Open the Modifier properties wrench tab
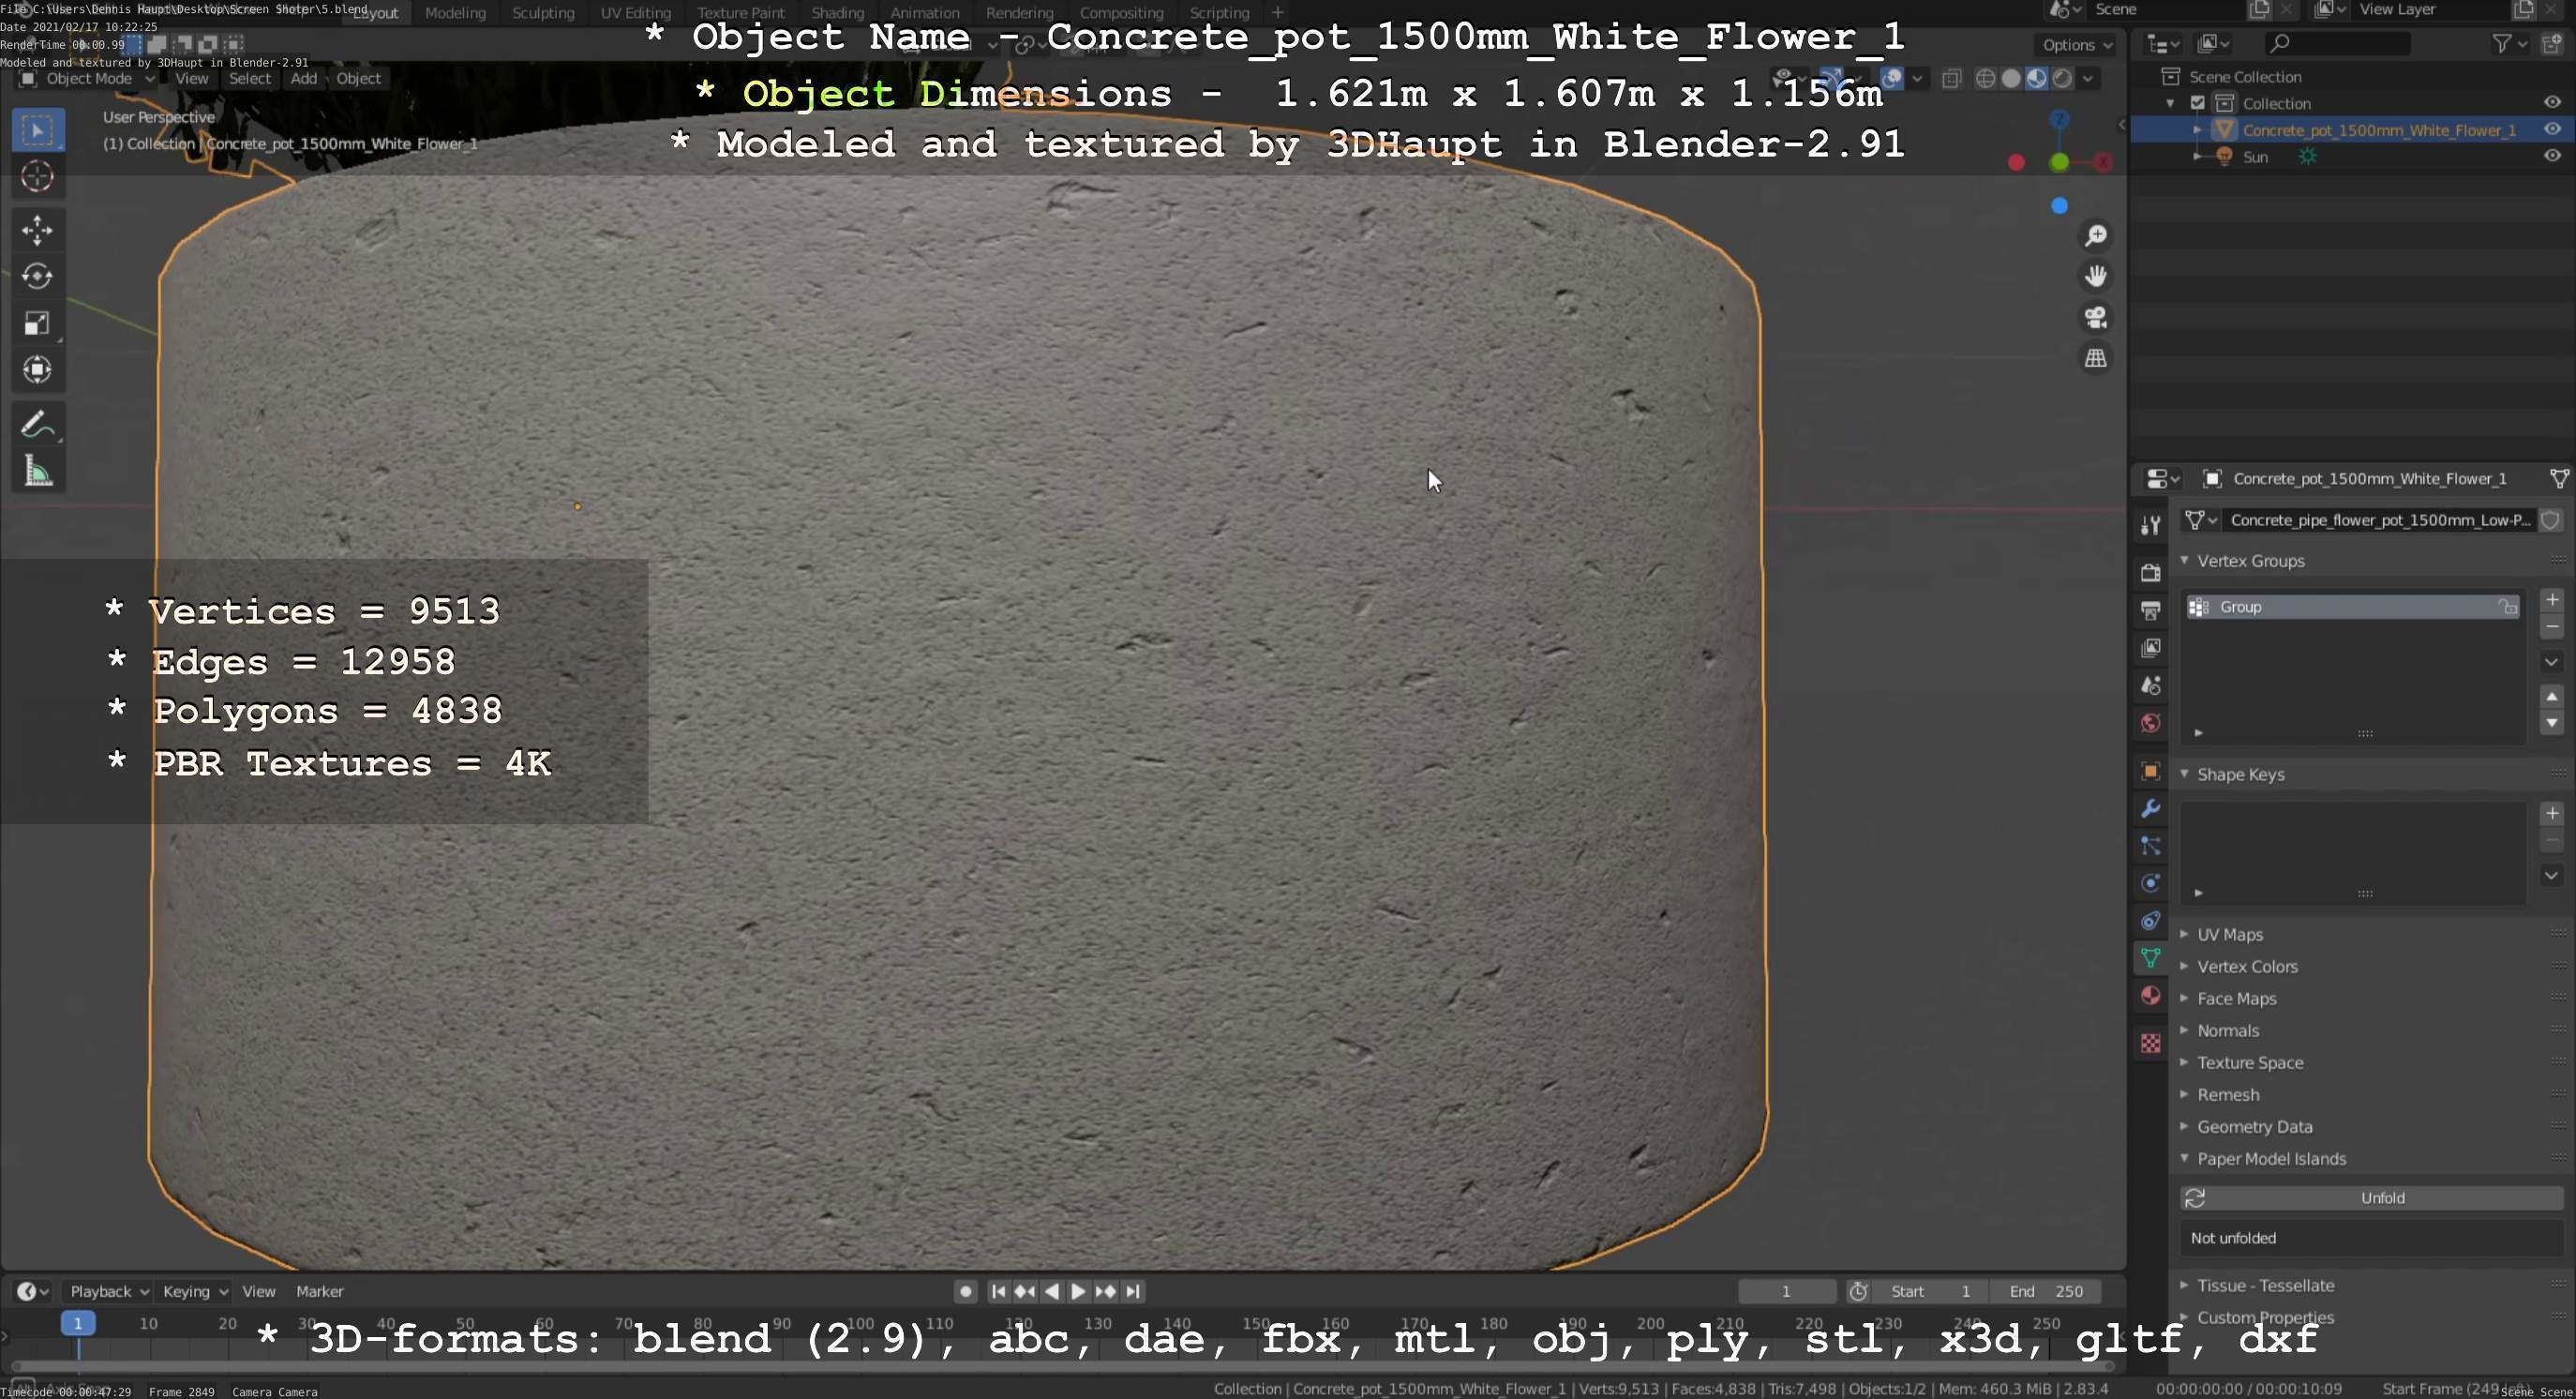The image size is (2576, 1399). click(2150, 808)
